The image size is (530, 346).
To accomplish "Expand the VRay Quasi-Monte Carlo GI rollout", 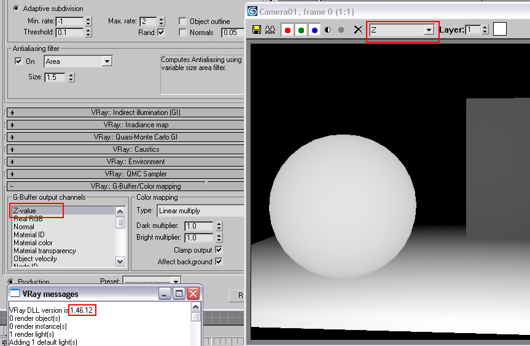I will [125, 137].
